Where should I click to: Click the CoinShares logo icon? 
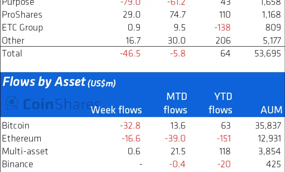coord(12,104)
